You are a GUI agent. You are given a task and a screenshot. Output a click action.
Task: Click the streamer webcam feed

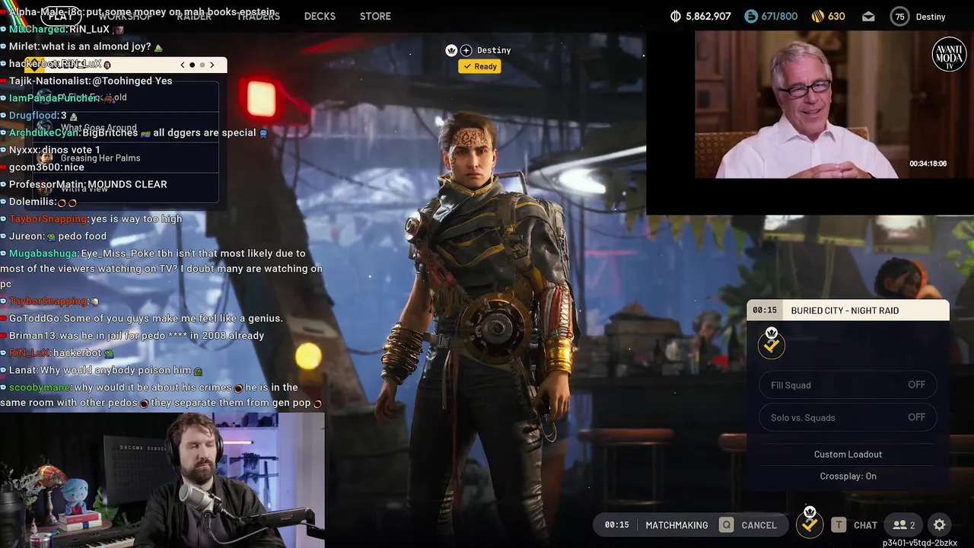click(162, 480)
